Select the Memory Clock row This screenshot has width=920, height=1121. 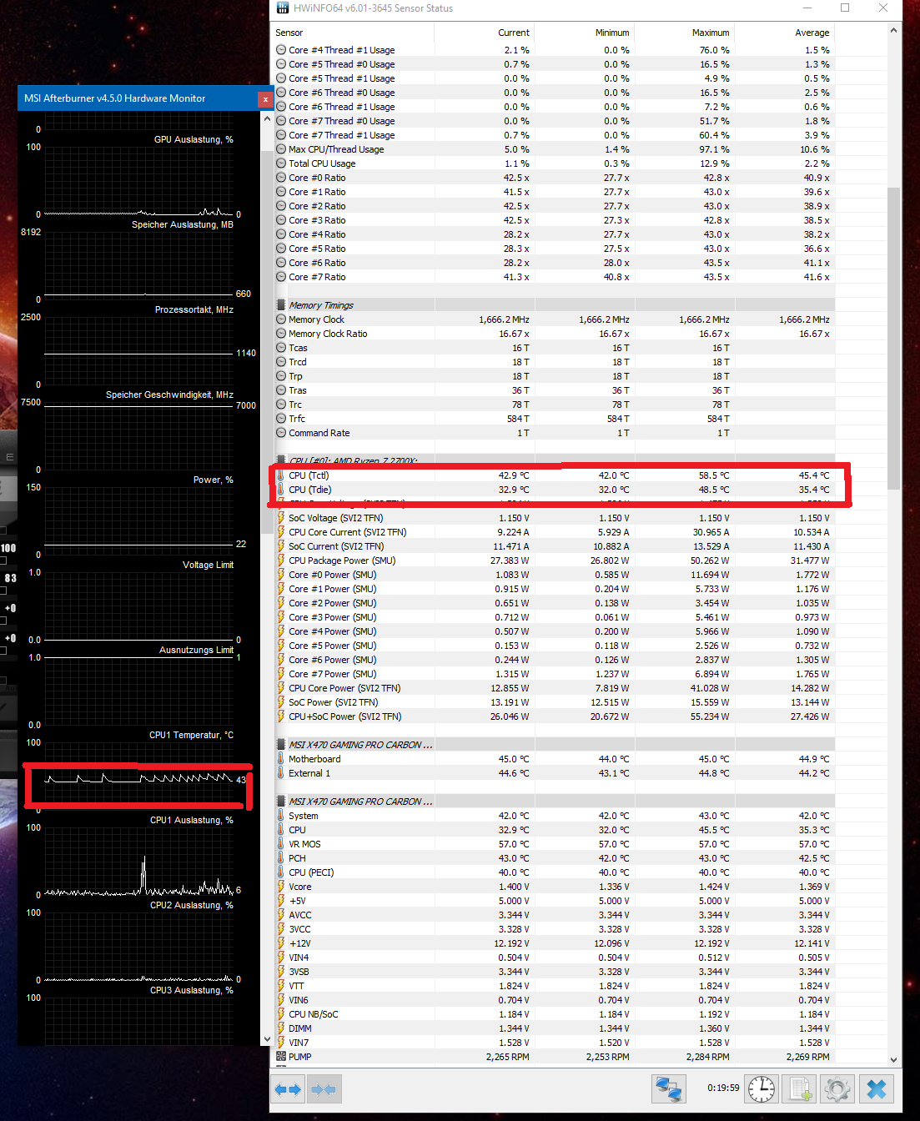pos(555,319)
